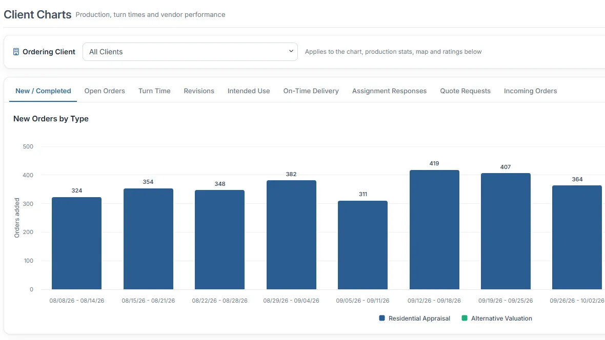
Task: Click the 324 value label
Action: pyautogui.click(x=77, y=190)
